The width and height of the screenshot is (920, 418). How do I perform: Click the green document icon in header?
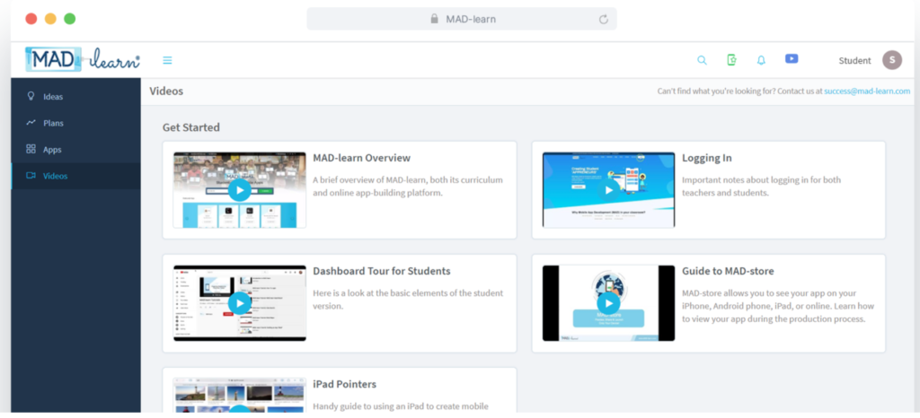(731, 60)
